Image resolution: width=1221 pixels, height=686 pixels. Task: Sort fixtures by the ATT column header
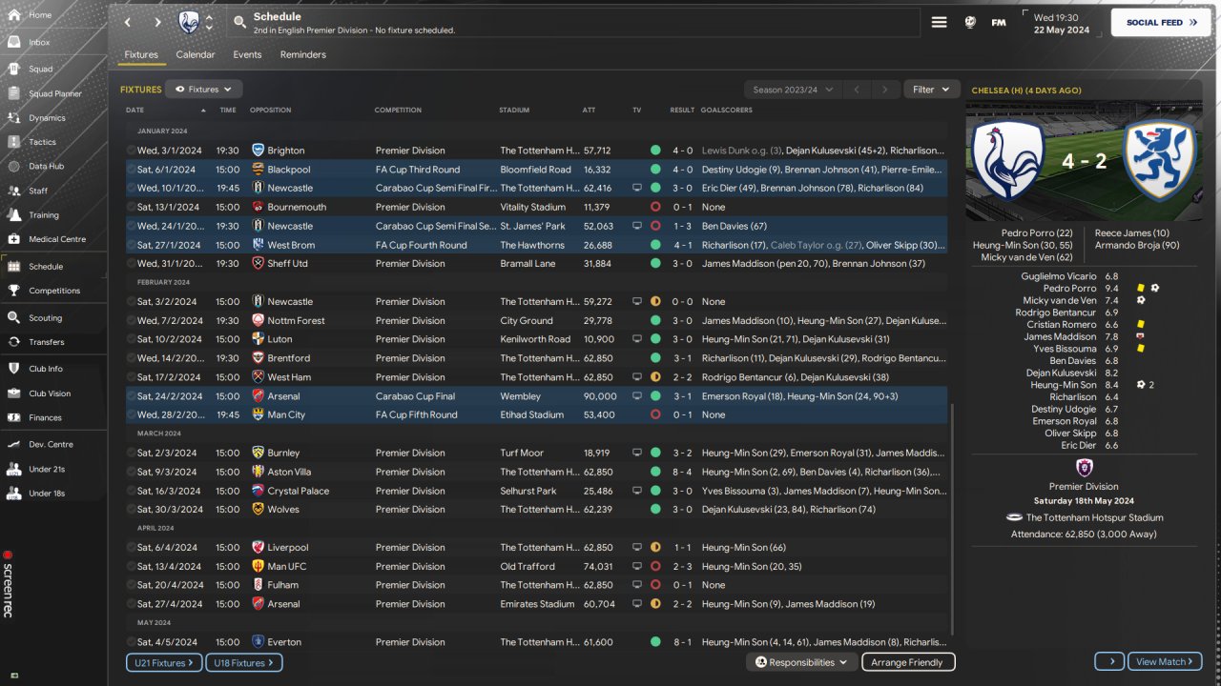coord(589,111)
